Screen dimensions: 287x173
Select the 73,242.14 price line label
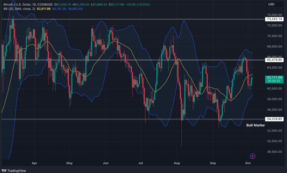click(274, 19)
